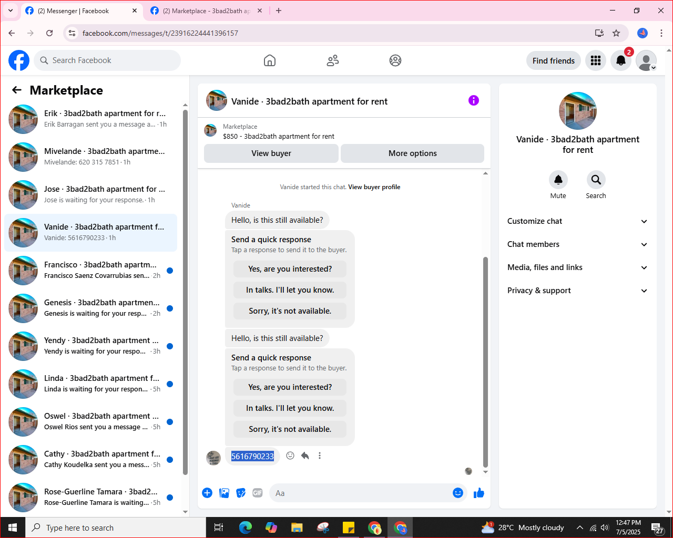Image resolution: width=673 pixels, height=538 pixels.
Task: Send a thumbs-up like
Action: click(479, 493)
